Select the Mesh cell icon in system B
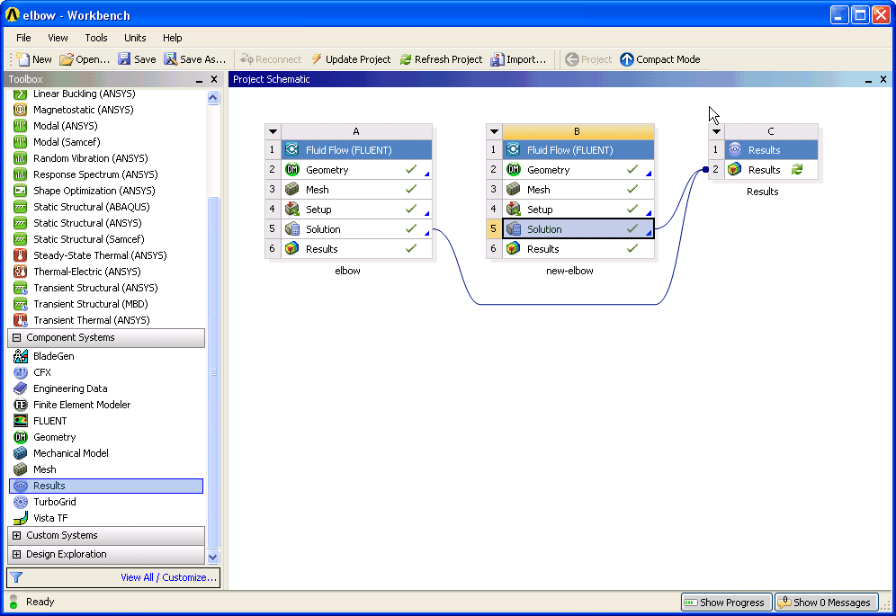The width and height of the screenshot is (896, 616). pyautogui.click(x=513, y=189)
